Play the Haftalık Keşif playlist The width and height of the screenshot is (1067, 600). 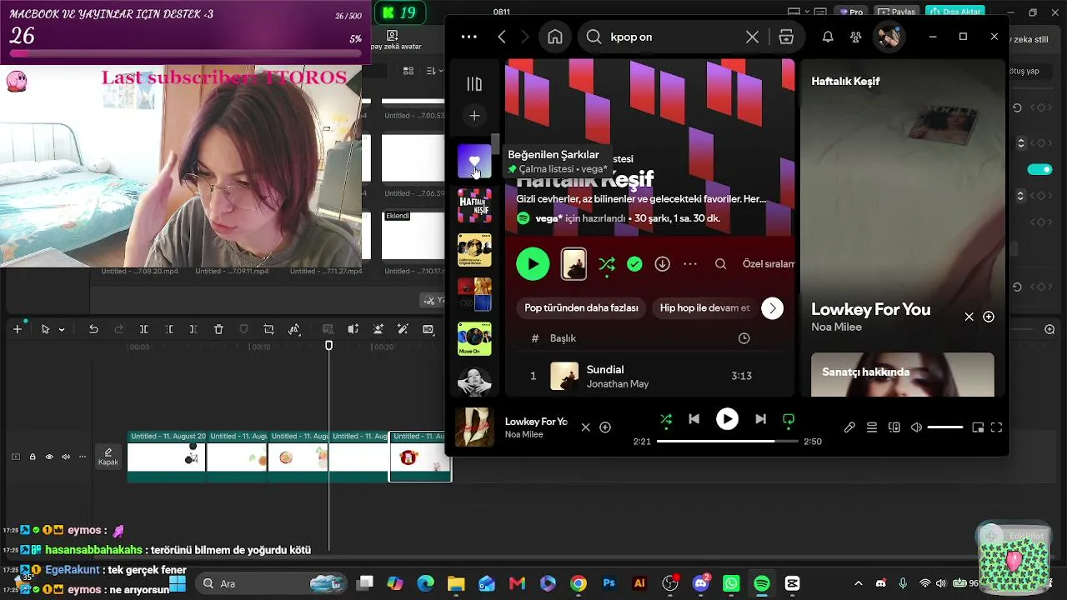click(533, 264)
